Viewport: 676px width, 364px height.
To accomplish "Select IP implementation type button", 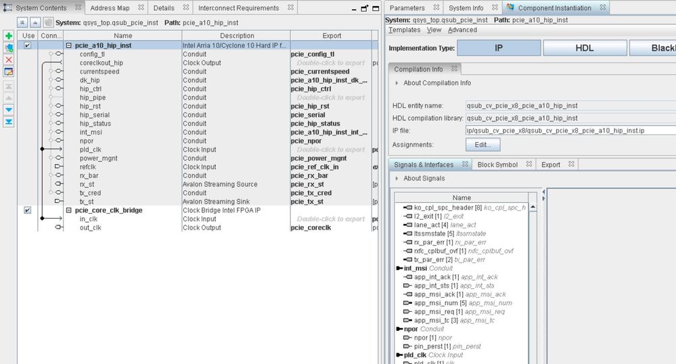I will pos(499,48).
